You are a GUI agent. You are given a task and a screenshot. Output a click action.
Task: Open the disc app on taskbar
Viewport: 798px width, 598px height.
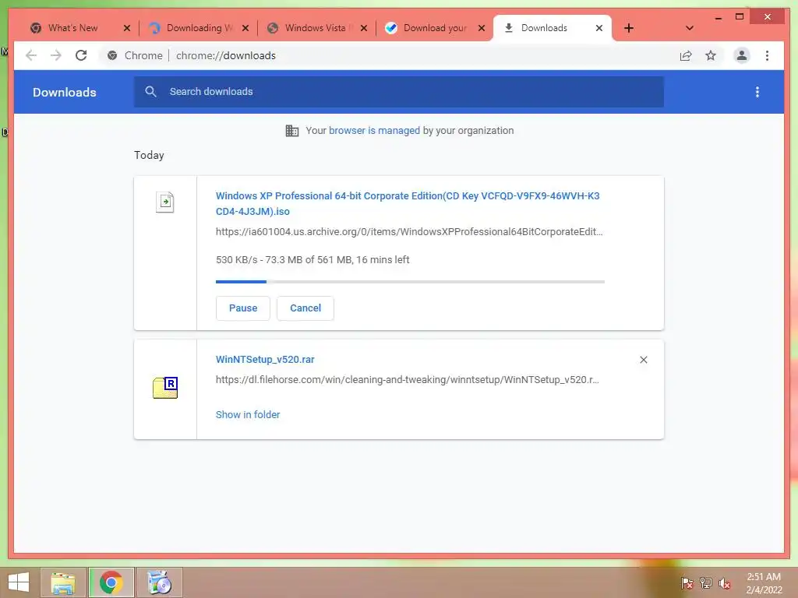[159, 582]
